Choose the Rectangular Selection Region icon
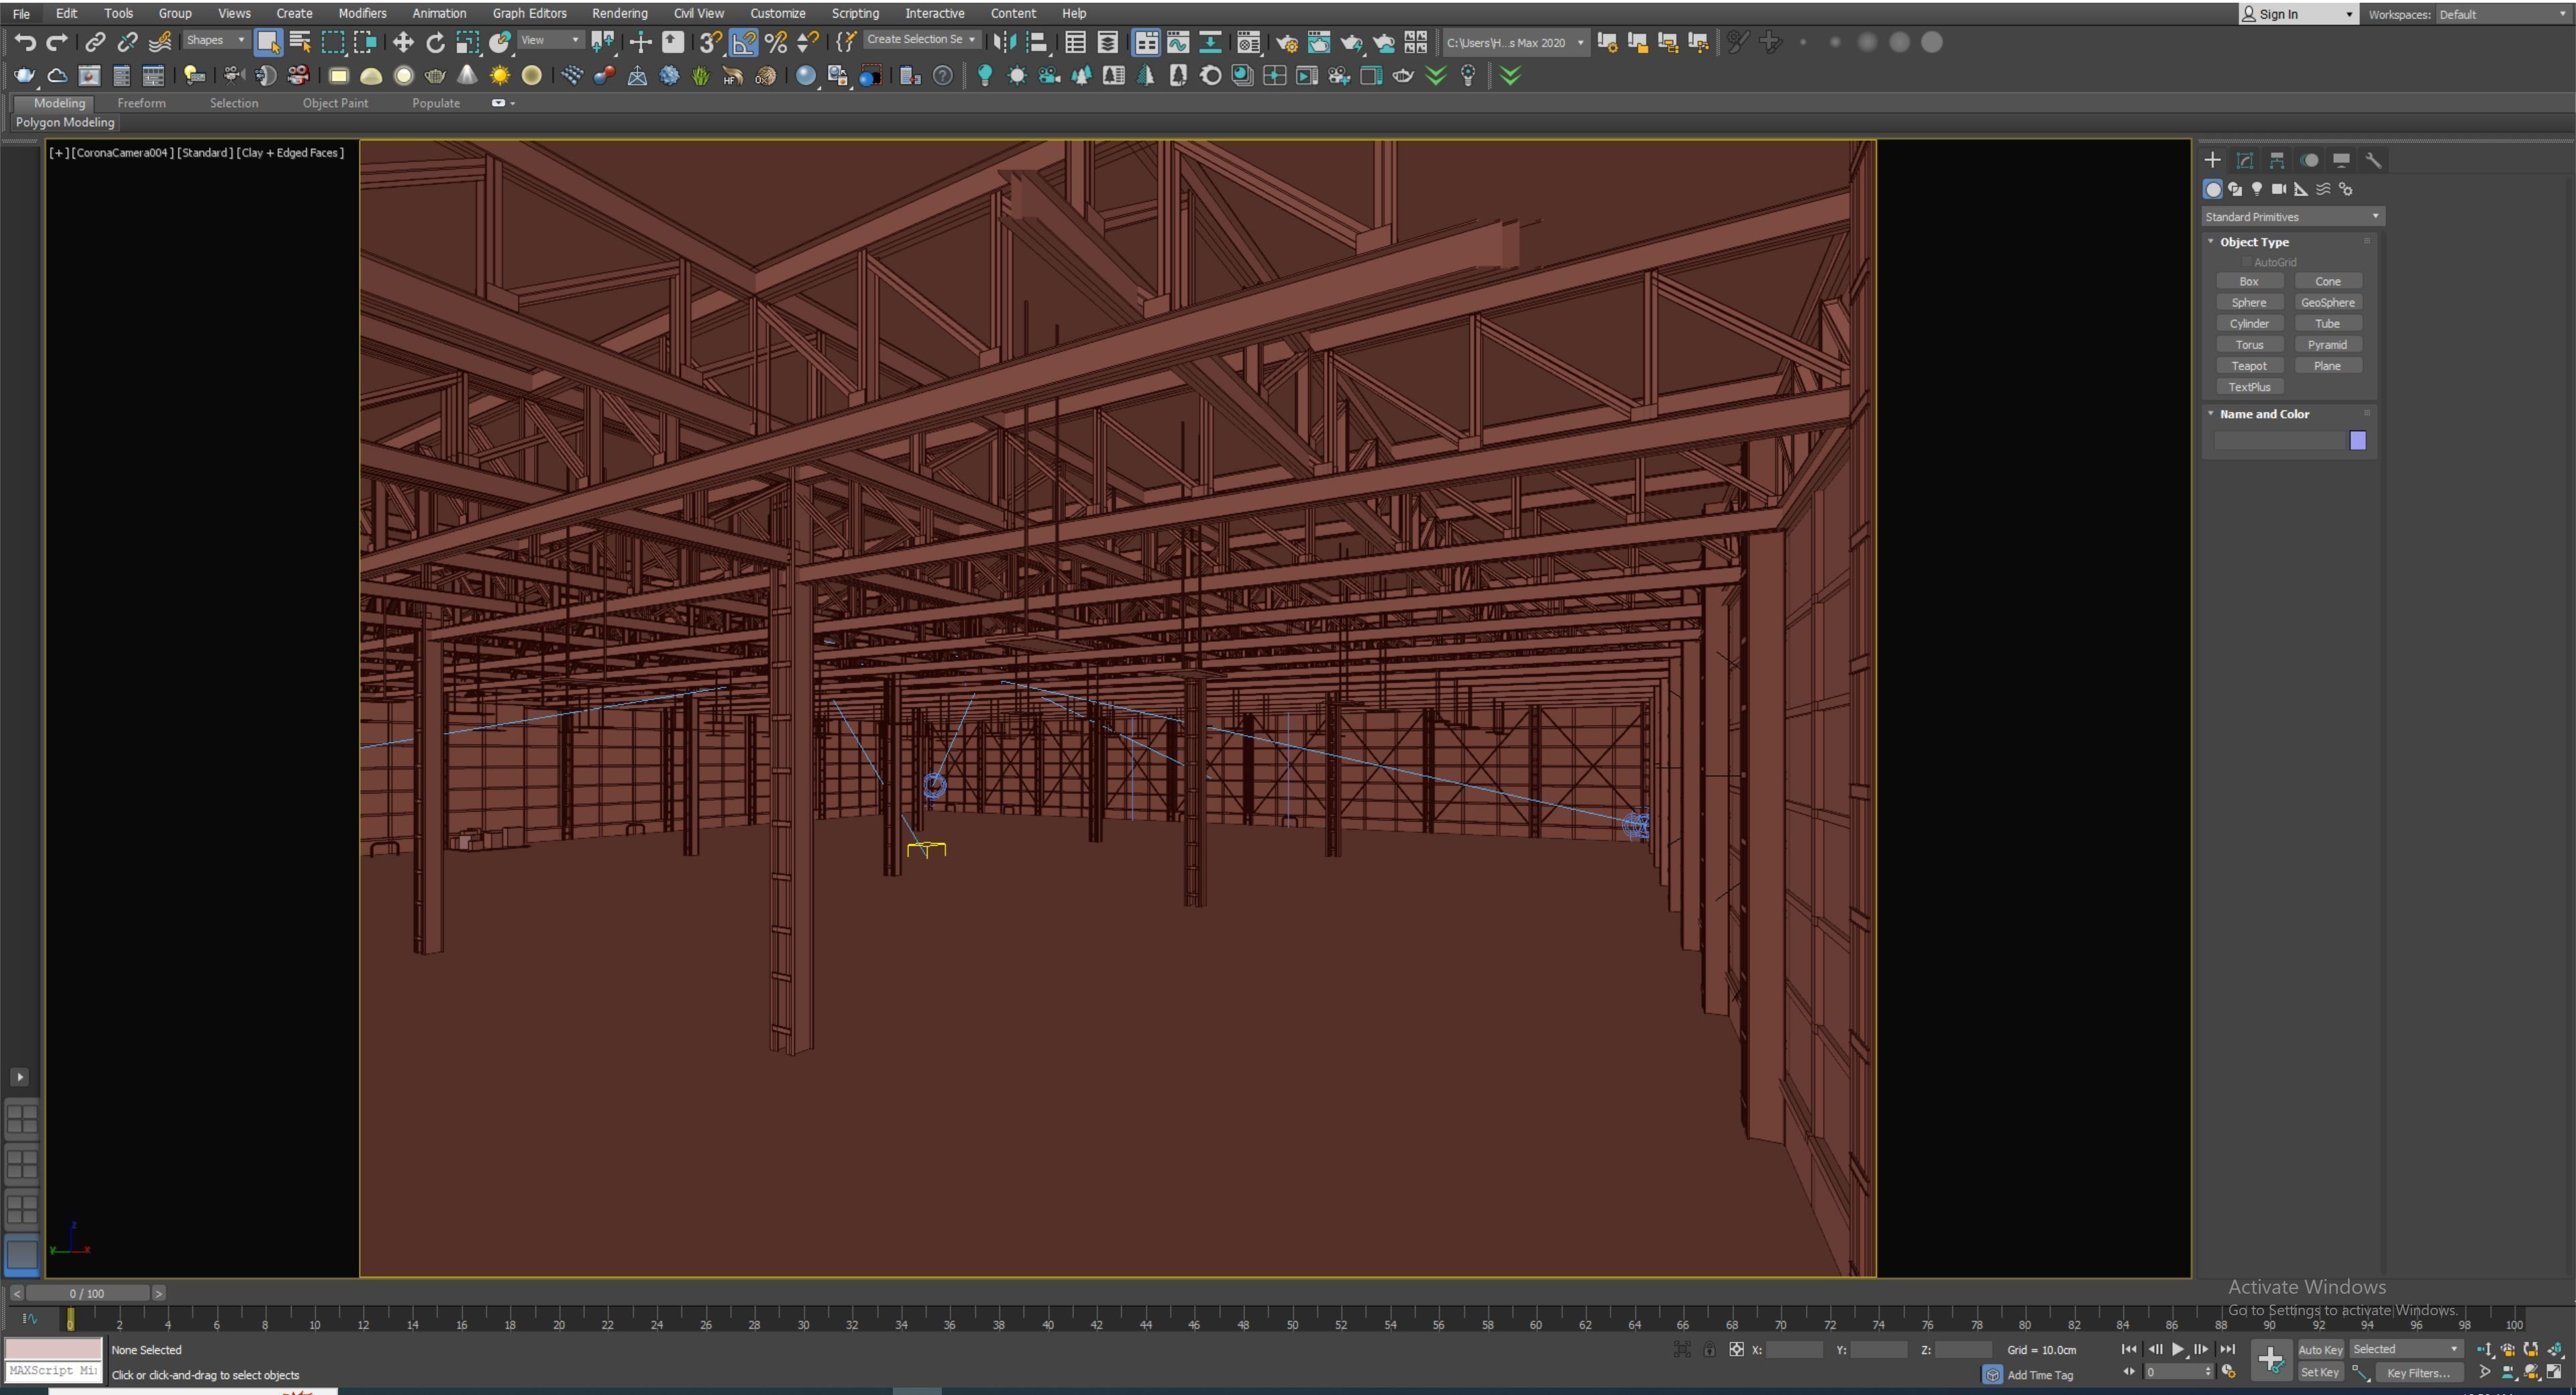Screen dimensions: 2576x1395 click(x=332, y=42)
